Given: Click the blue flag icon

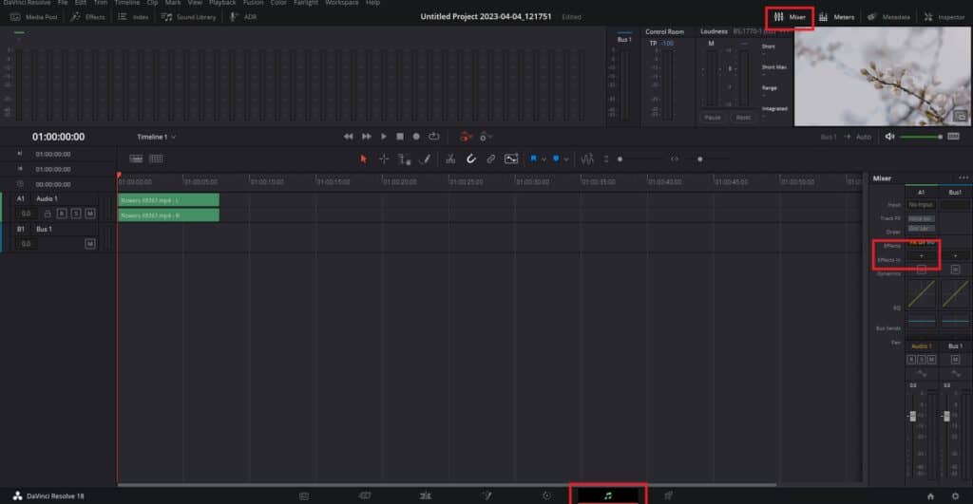Looking at the screenshot, I should (x=533, y=159).
